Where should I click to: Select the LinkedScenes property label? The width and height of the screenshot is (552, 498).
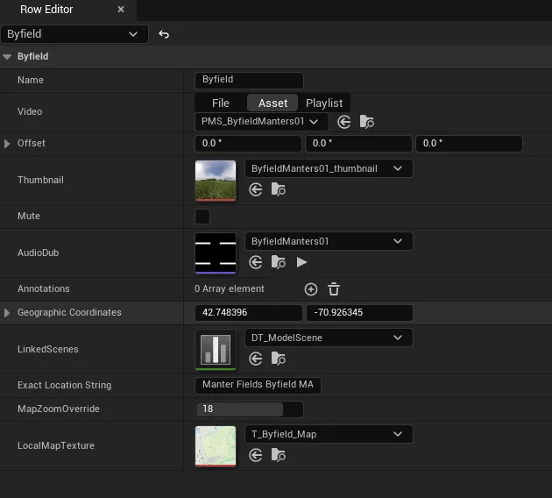tap(48, 349)
